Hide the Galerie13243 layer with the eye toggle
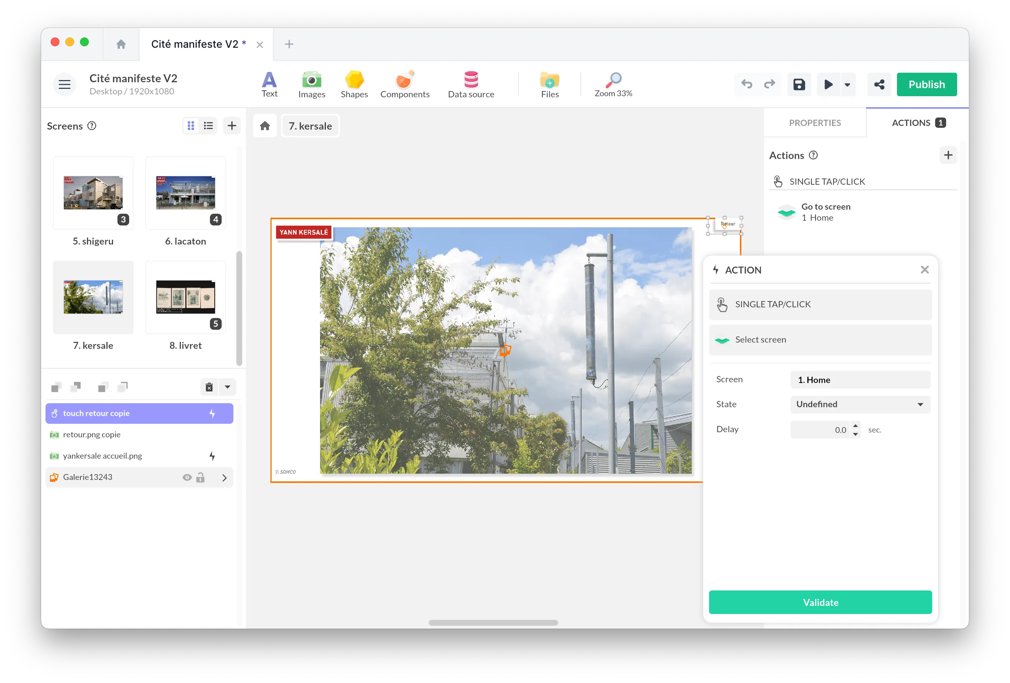The width and height of the screenshot is (1010, 683). pyautogui.click(x=187, y=477)
